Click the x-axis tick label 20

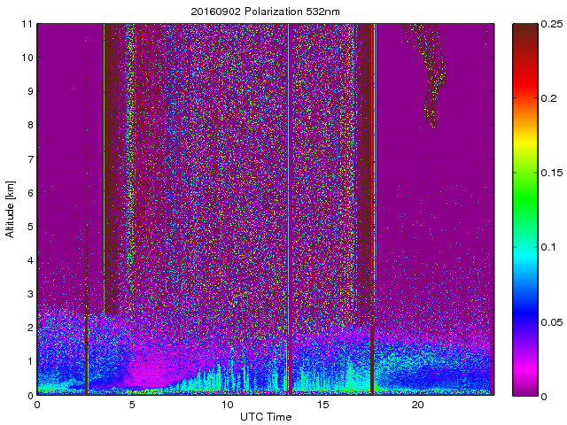[417, 405]
